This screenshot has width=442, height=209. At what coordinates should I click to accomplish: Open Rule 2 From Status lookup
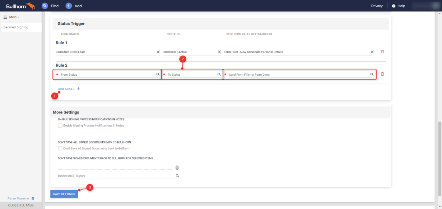158,75
